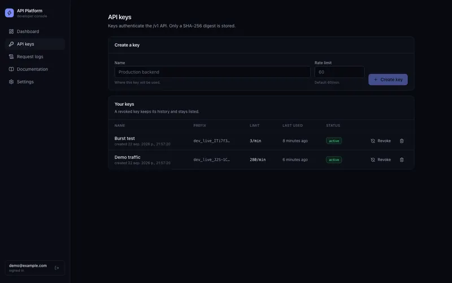Click the plus icon on Create key

click(x=376, y=79)
